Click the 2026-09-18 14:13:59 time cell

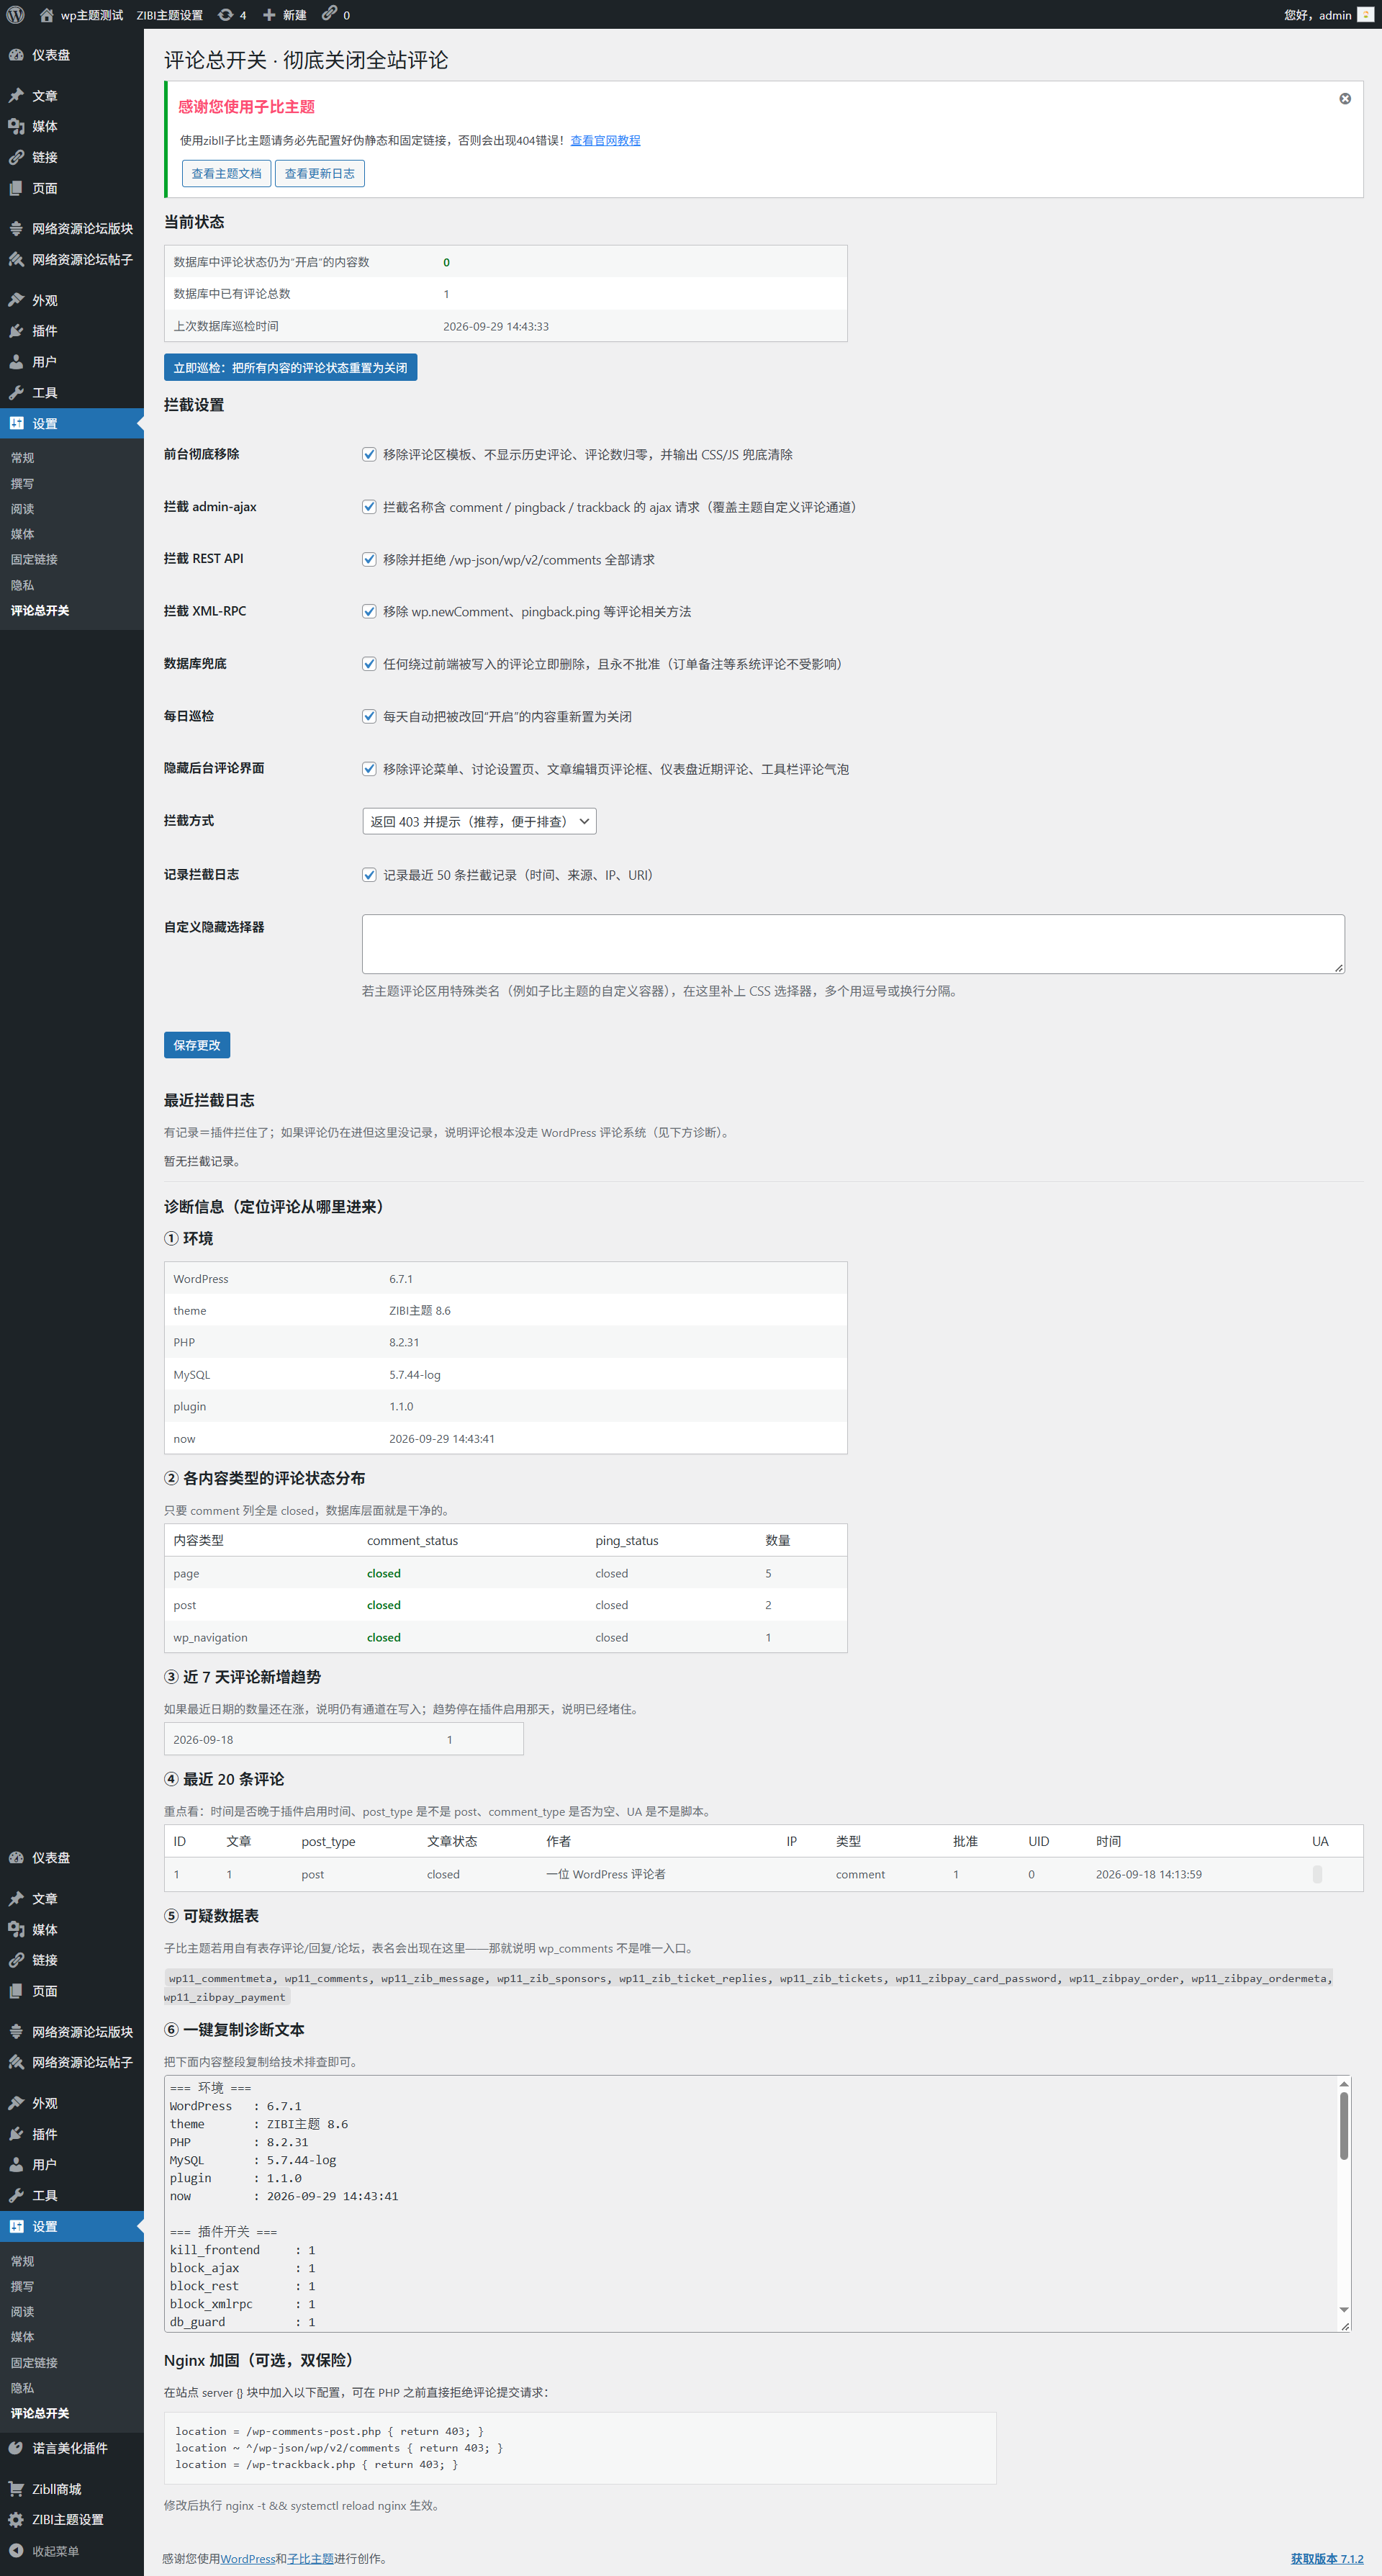click(x=1148, y=1874)
